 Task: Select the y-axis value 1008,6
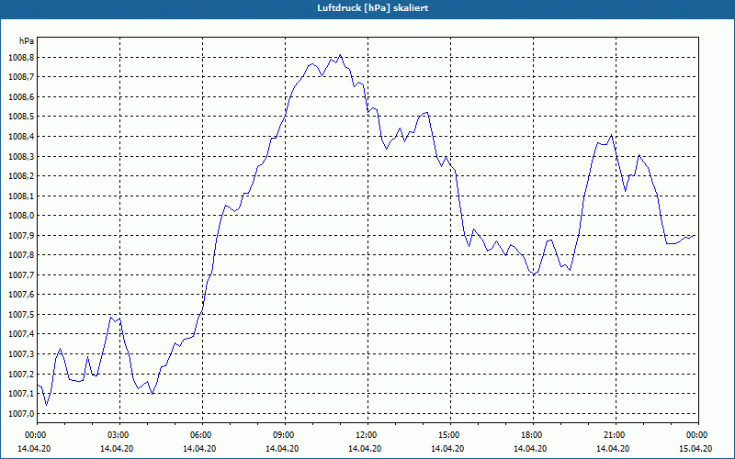(x=20, y=97)
